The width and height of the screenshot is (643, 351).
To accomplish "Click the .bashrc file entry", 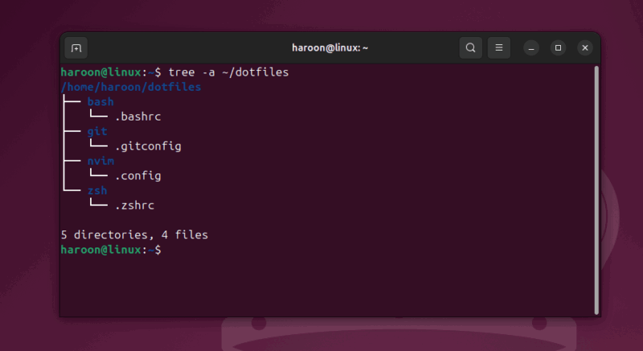I will click(137, 116).
